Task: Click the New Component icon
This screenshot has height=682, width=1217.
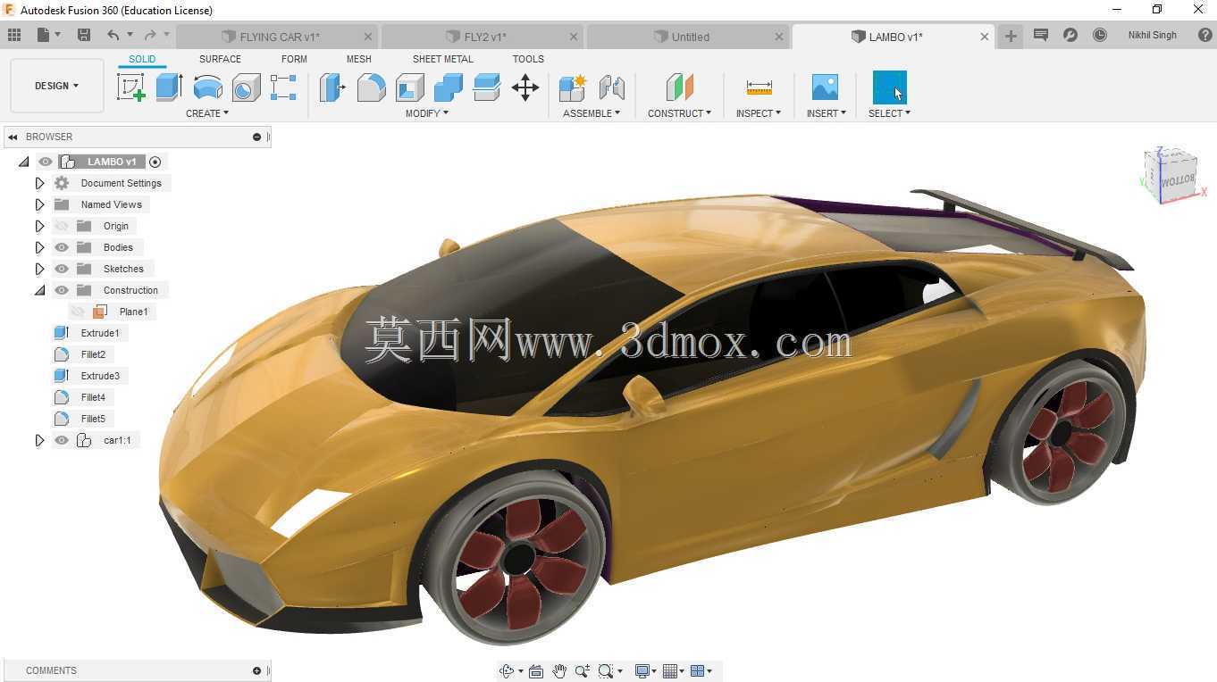Action: (572, 87)
